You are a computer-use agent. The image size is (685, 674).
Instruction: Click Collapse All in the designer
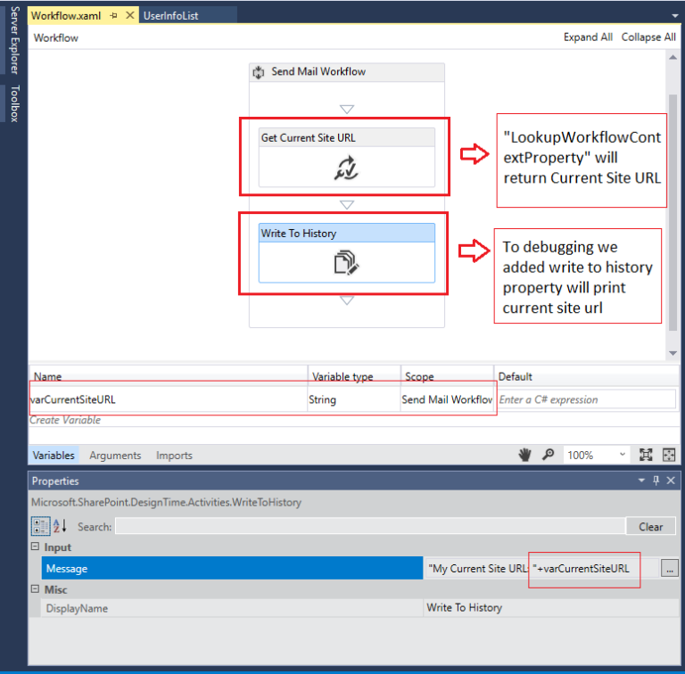coord(648,37)
